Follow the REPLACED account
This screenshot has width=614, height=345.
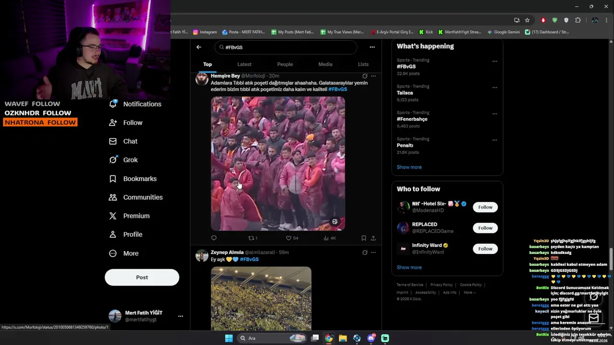point(485,228)
